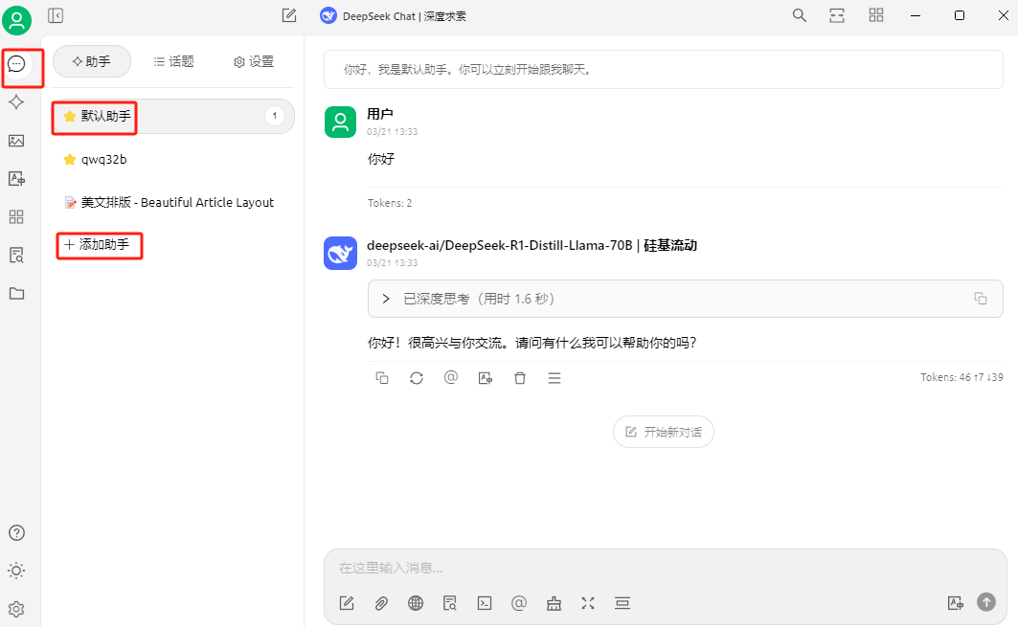Viewport: 1018px width, 627px height.
Task: Open the files folder sidebar icon
Action: tap(16, 293)
